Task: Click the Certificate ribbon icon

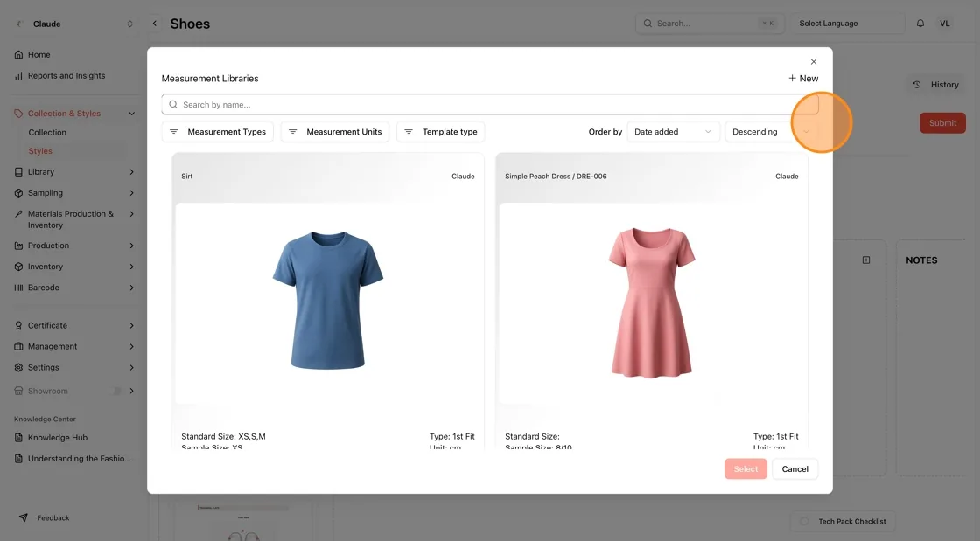Action: 18,326
